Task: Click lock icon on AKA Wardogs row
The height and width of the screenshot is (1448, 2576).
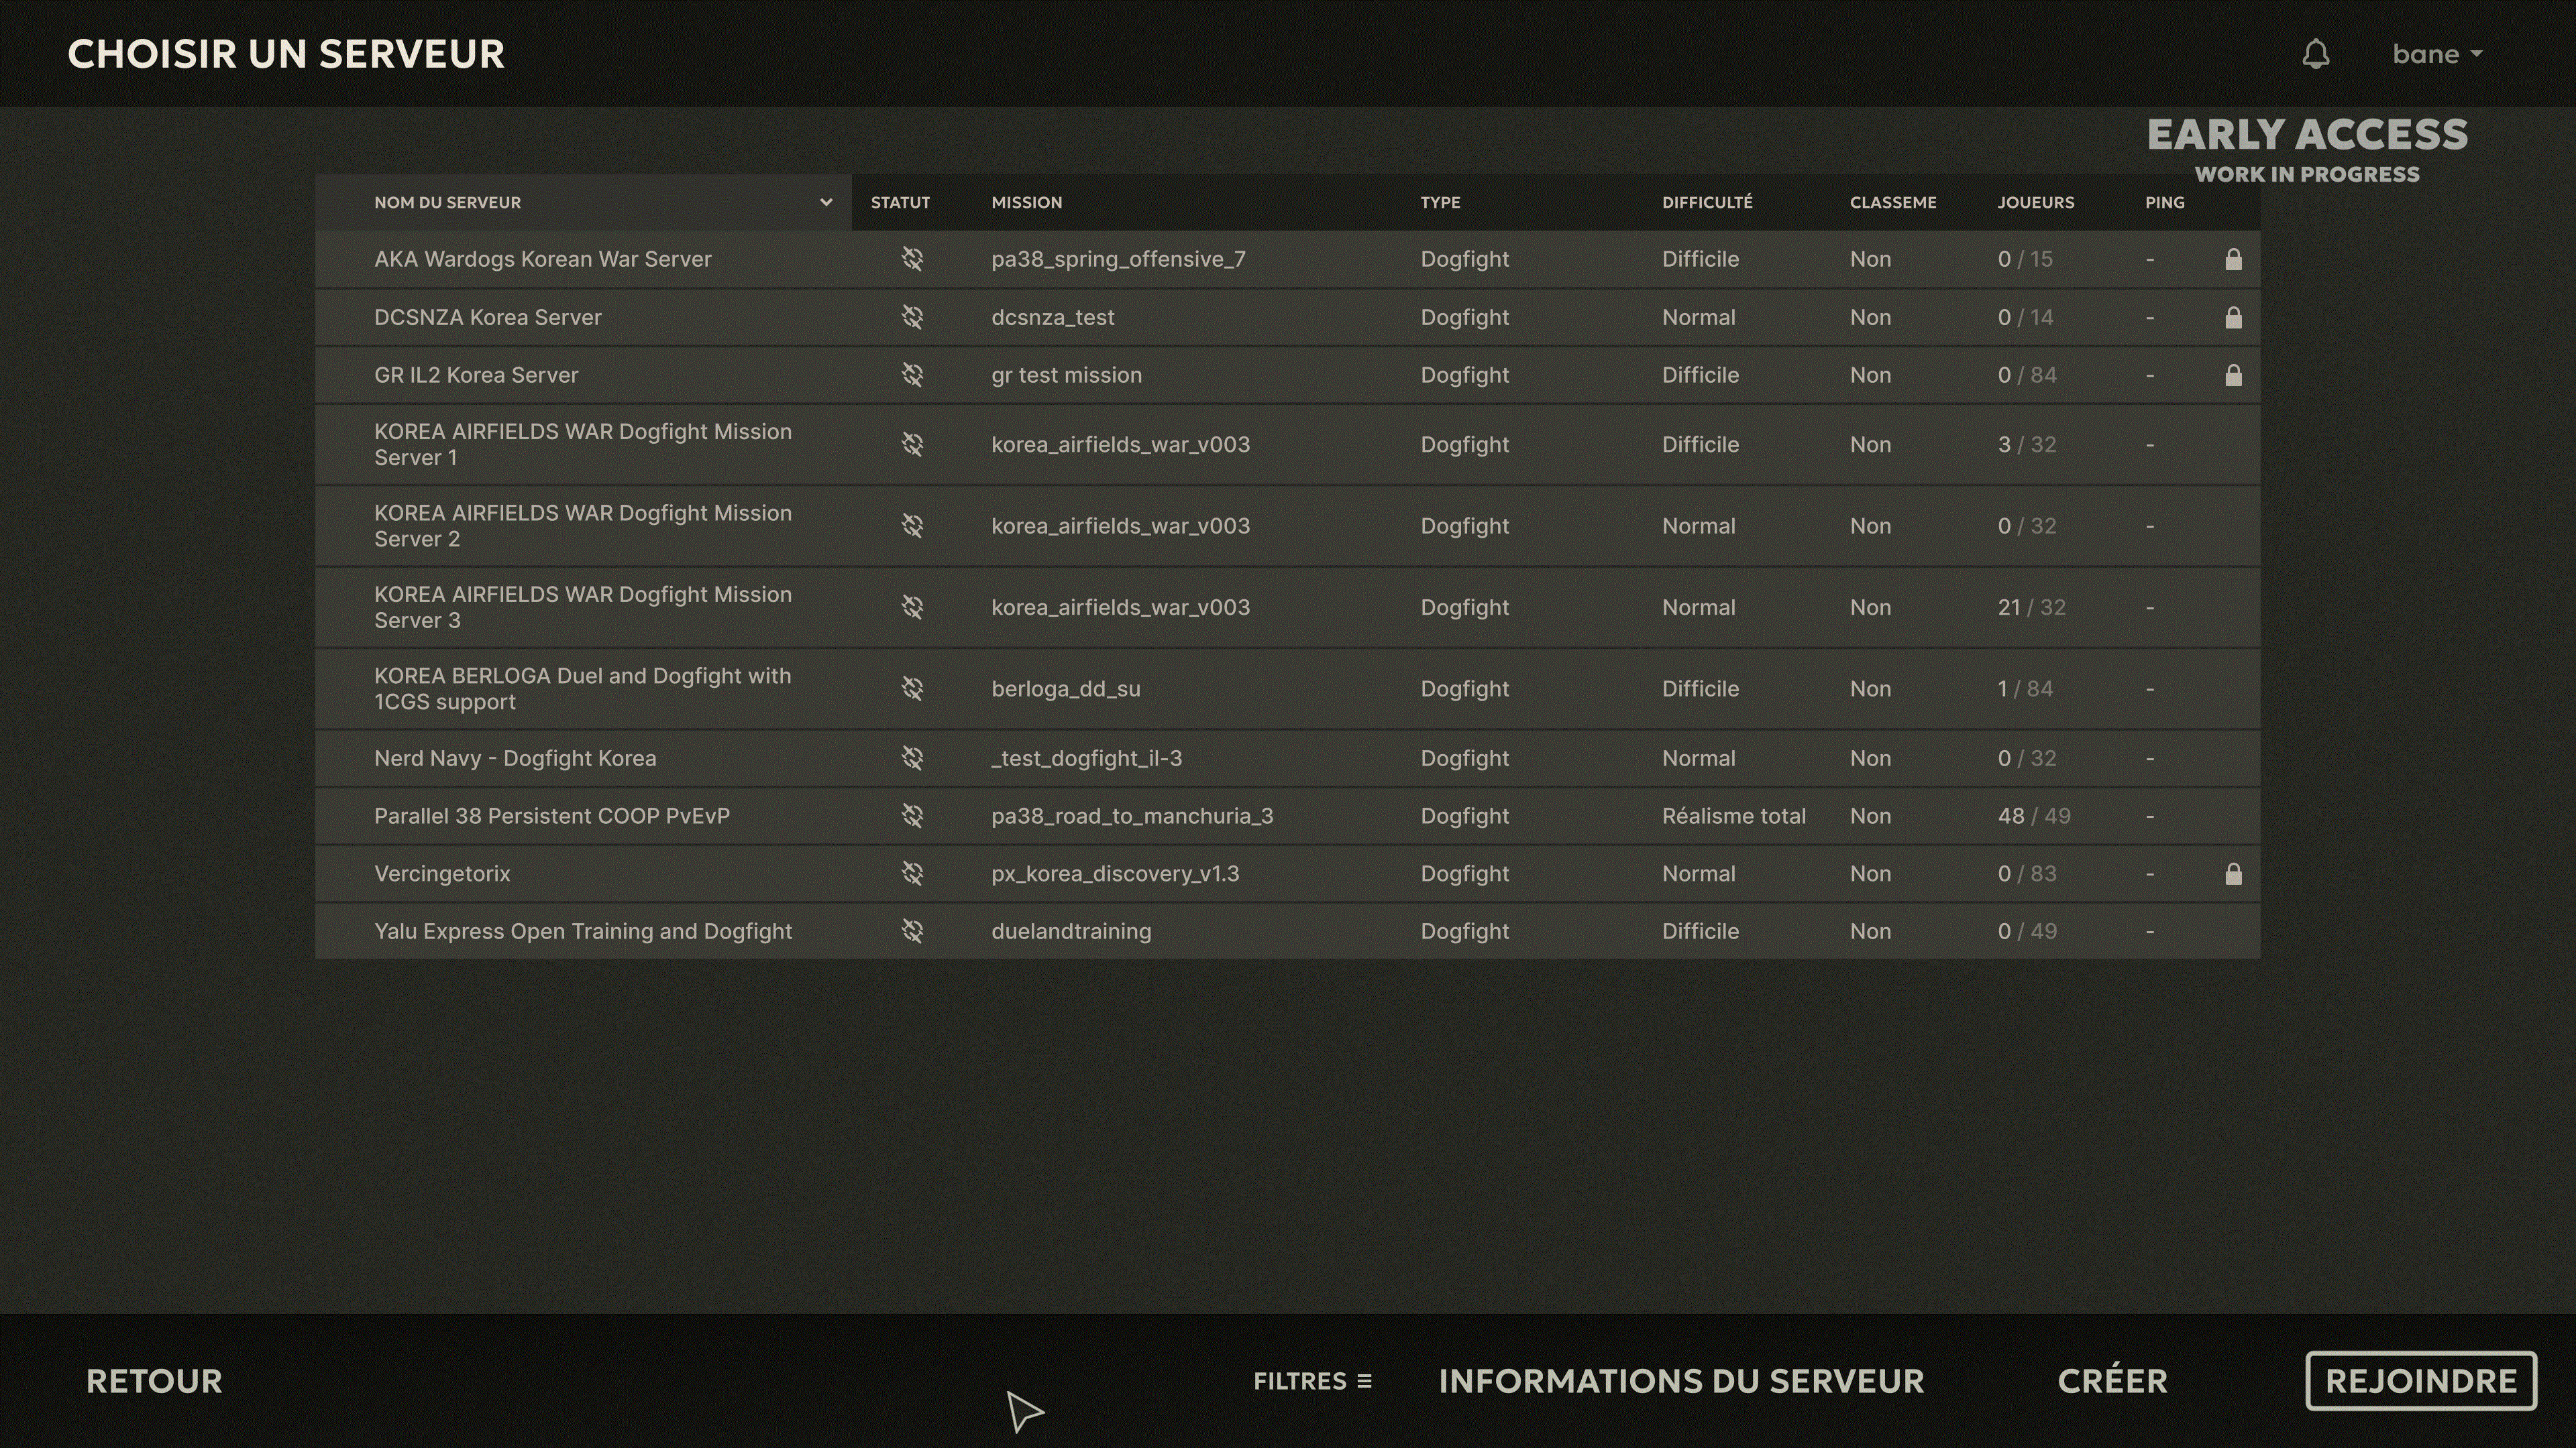Action: [2233, 259]
